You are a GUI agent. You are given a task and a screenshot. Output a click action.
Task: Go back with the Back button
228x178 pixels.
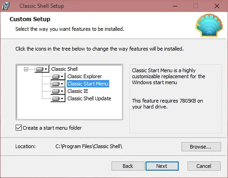(x=128, y=166)
